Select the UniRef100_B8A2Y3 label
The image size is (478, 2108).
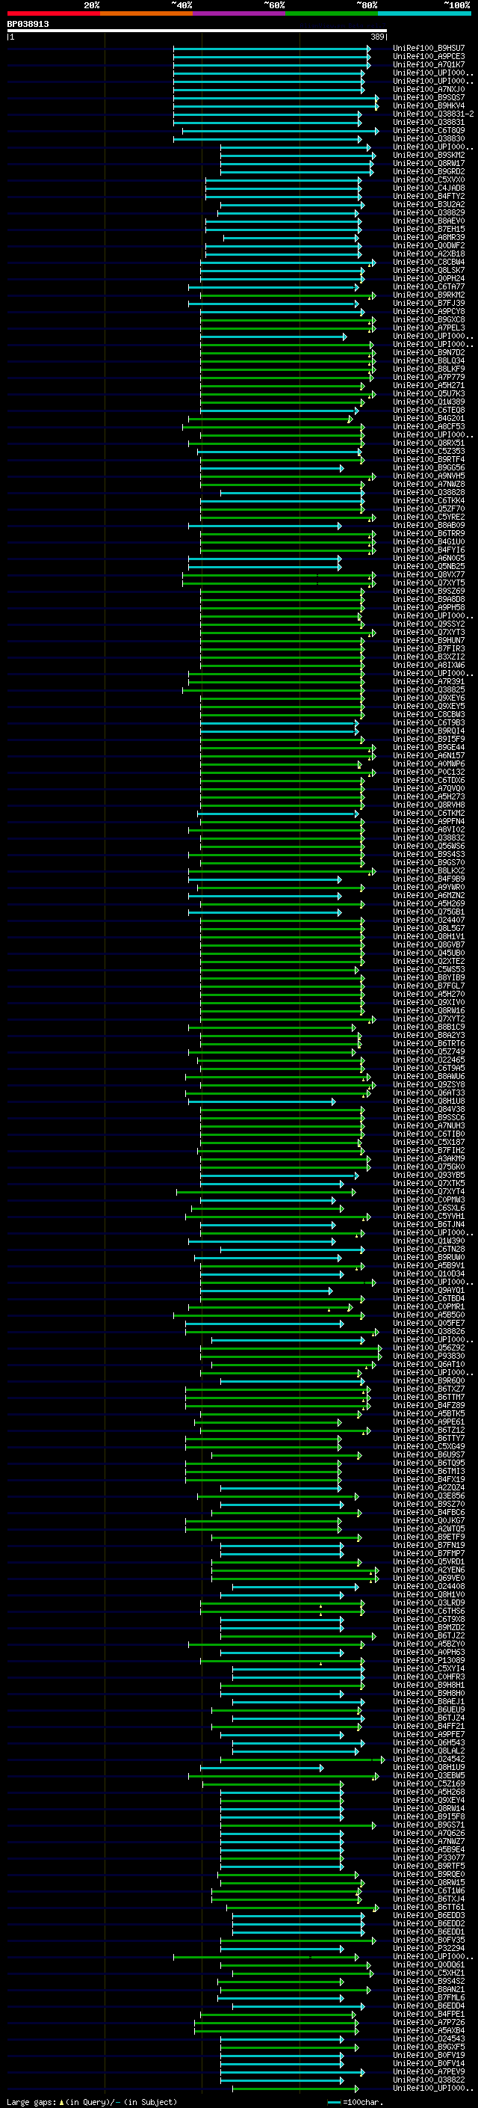[428, 1035]
